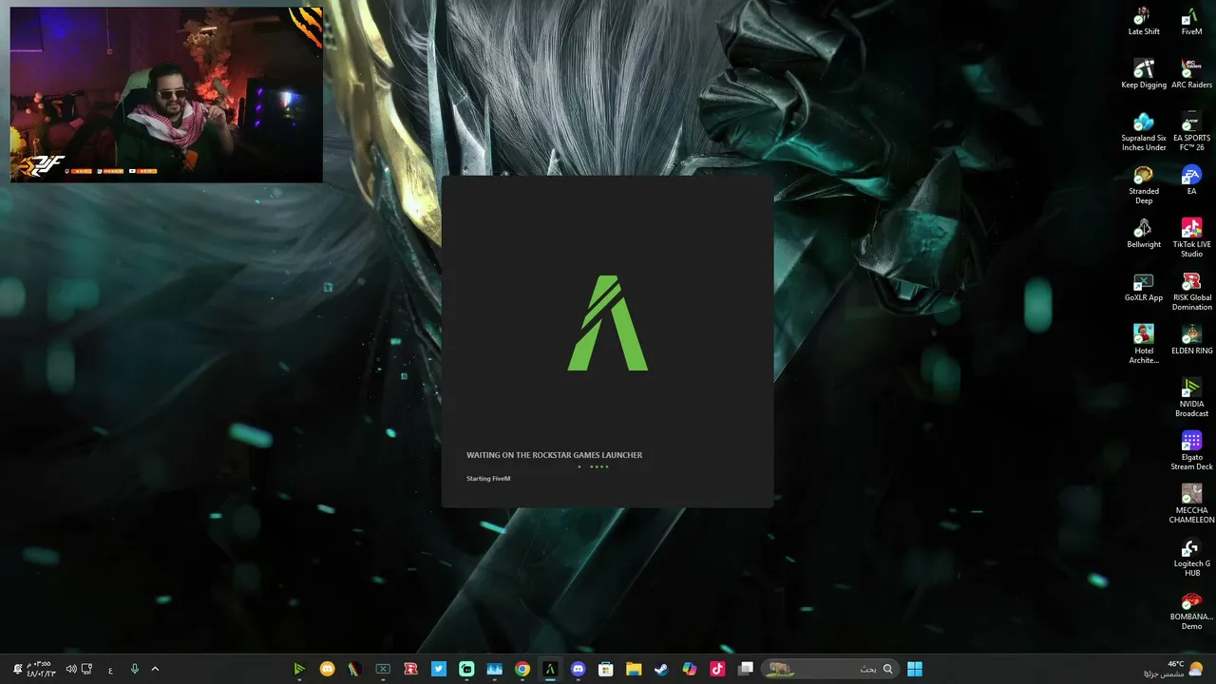Open the red Rockstar taskbar icon
1216x684 pixels.
point(410,669)
